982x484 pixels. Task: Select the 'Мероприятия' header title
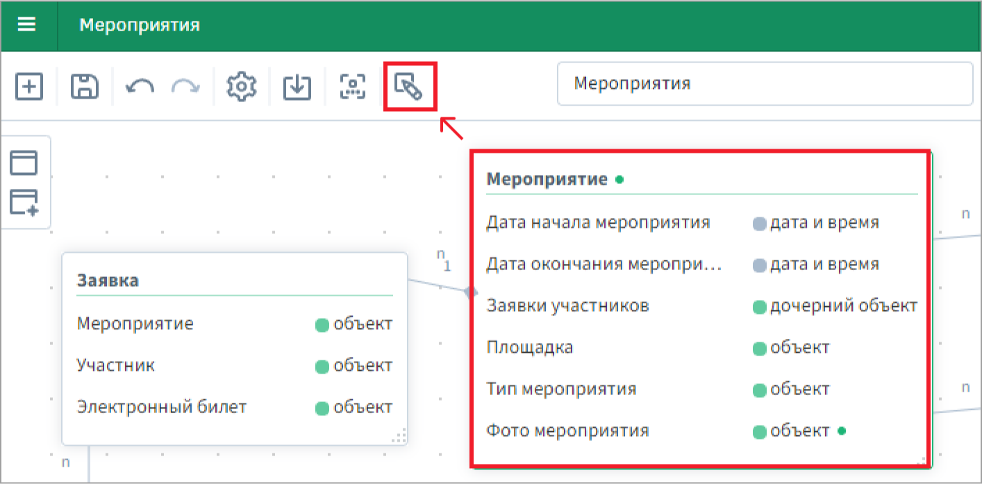[140, 25]
